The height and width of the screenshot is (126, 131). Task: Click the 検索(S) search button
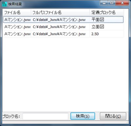(x=83, y=116)
